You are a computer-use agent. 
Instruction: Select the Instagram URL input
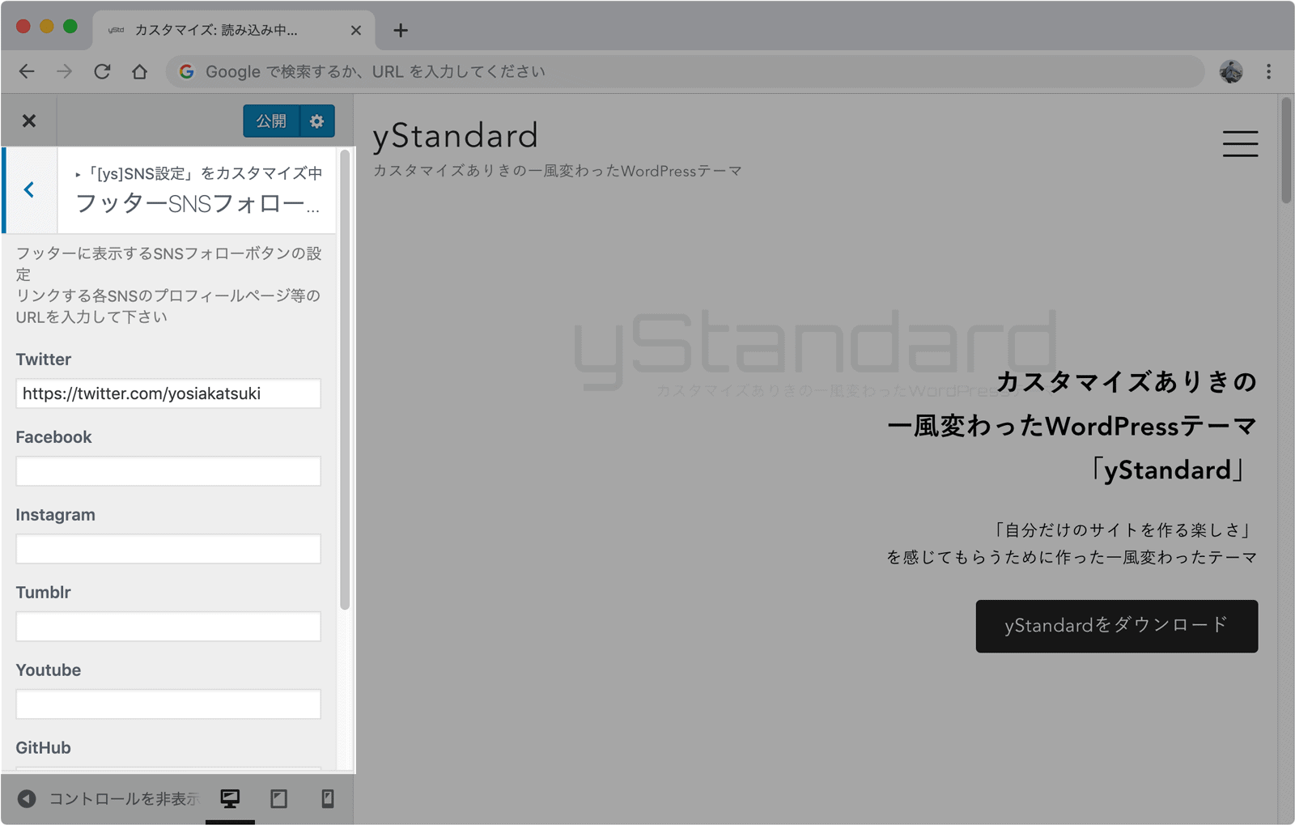click(168, 549)
